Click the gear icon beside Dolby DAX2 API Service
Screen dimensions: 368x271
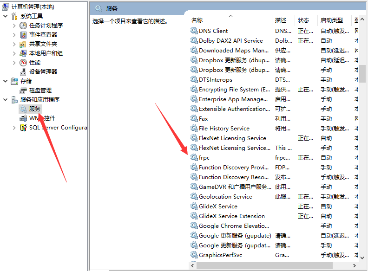point(194,40)
